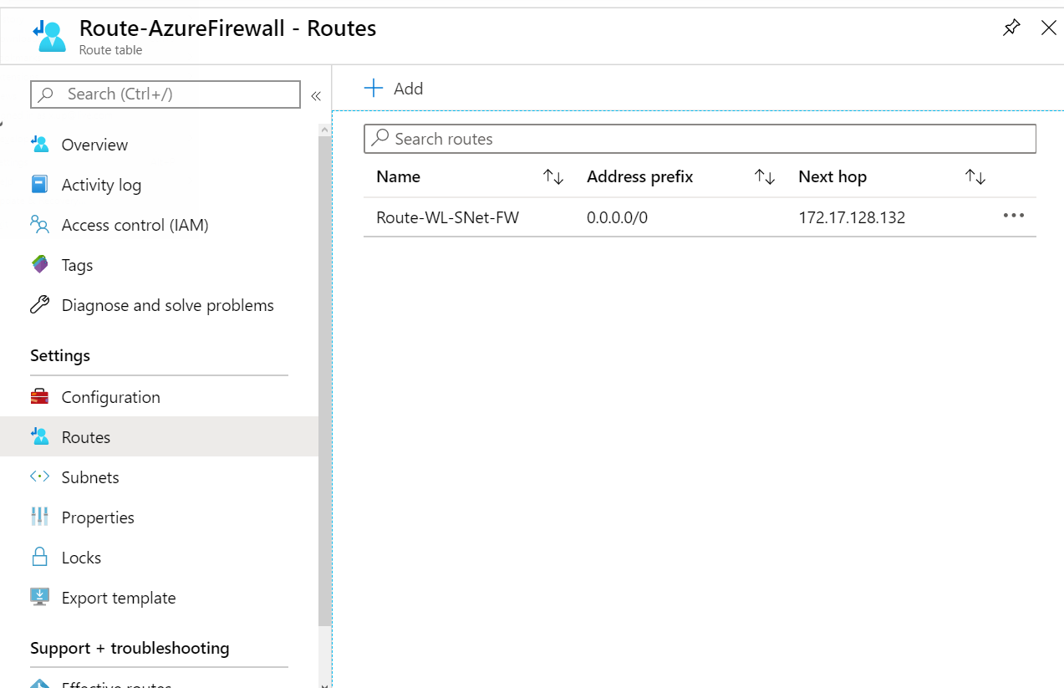Open the Route-WL-SNet-FW route entry

(448, 217)
